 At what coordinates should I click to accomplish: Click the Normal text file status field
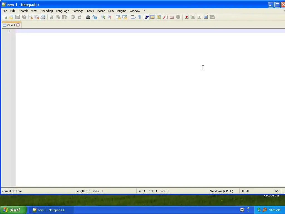[x=38, y=191]
